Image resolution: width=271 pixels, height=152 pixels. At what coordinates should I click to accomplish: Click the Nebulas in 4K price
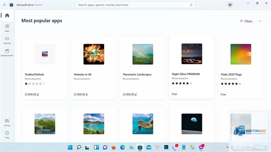coord(81,95)
